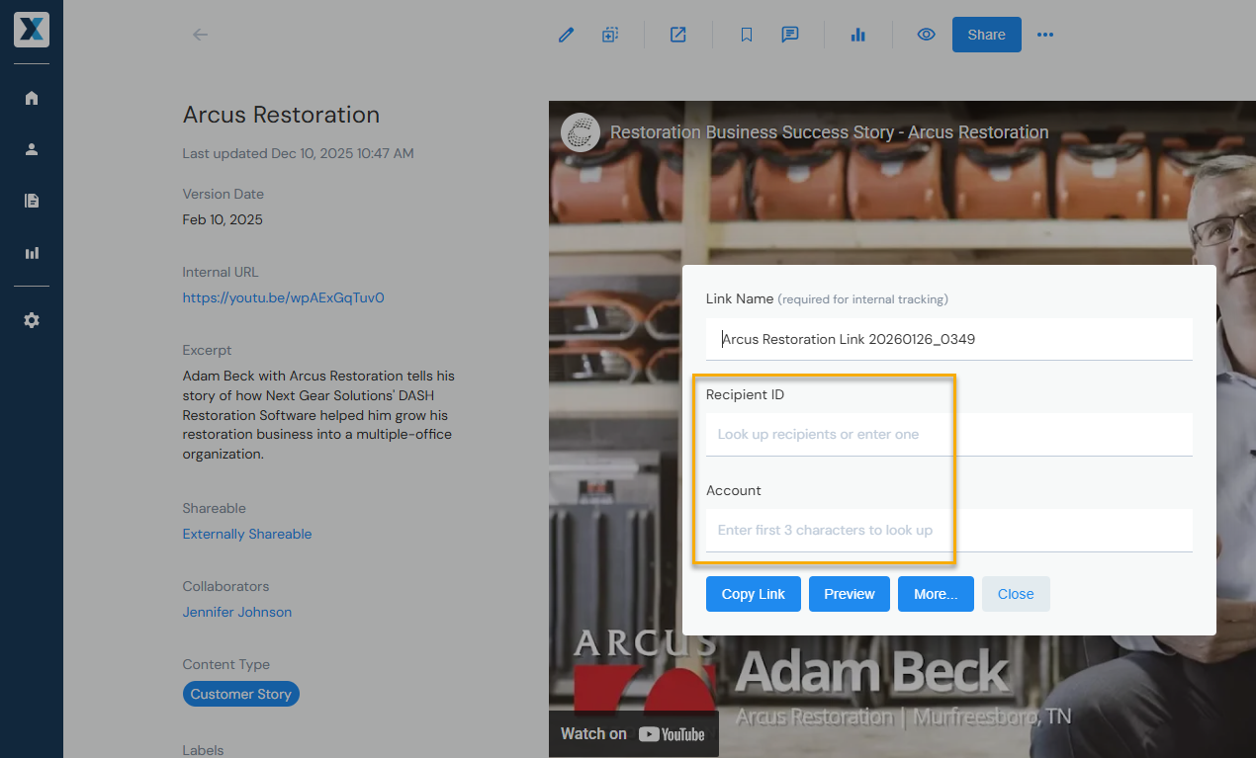The width and height of the screenshot is (1256, 758).
Task: Go back using the left arrow
Action: (200, 35)
